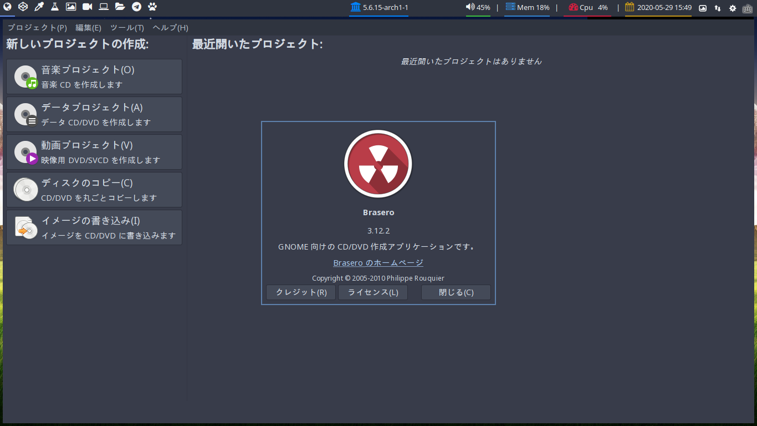The image size is (757, 426).
Task: Click the Copyright © 2005-2010 Philippe Rouquier text
Action: tap(378, 278)
